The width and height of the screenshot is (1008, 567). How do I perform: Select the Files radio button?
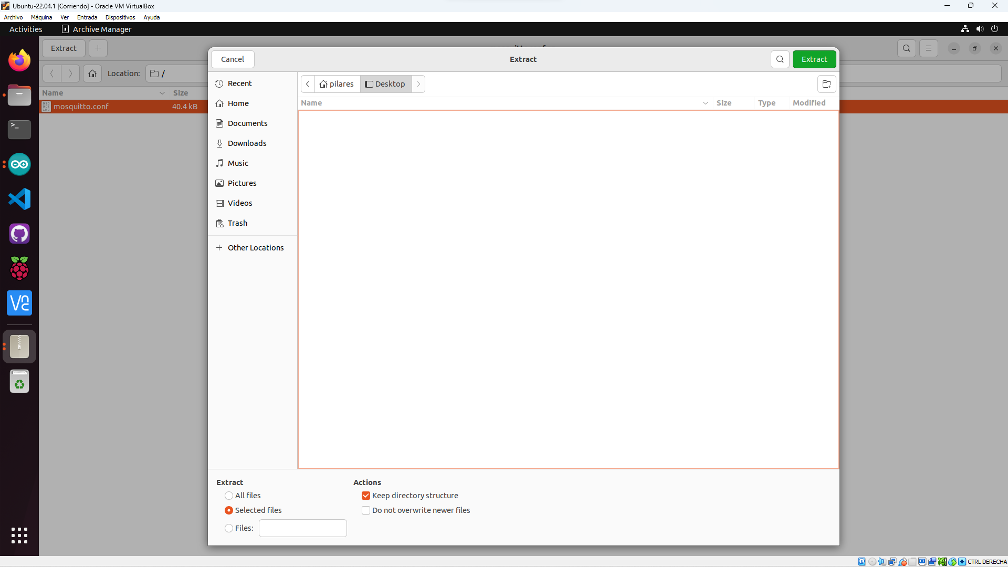[x=229, y=528]
